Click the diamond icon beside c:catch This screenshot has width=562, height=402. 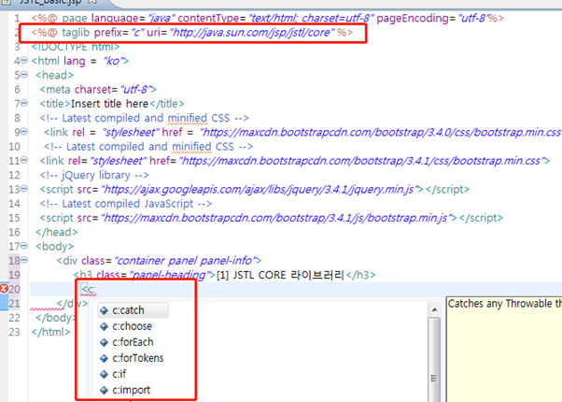[x=104, y=310]
